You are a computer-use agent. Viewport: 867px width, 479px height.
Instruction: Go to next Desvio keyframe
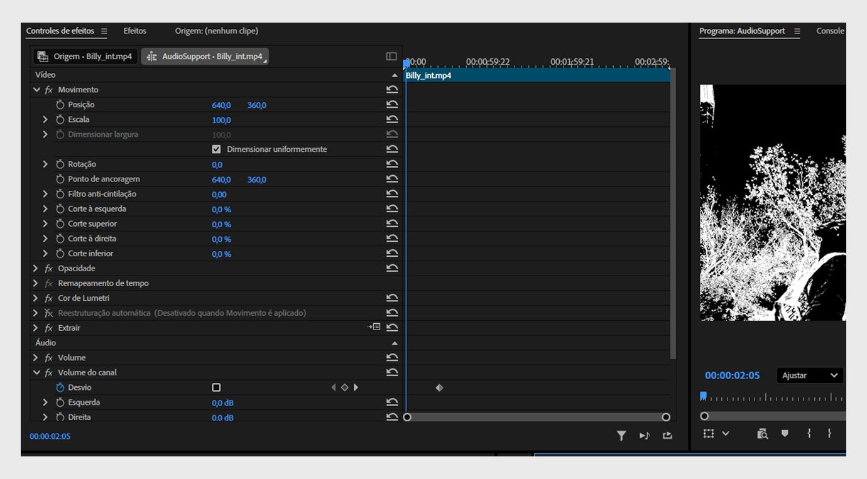point(356,387)
